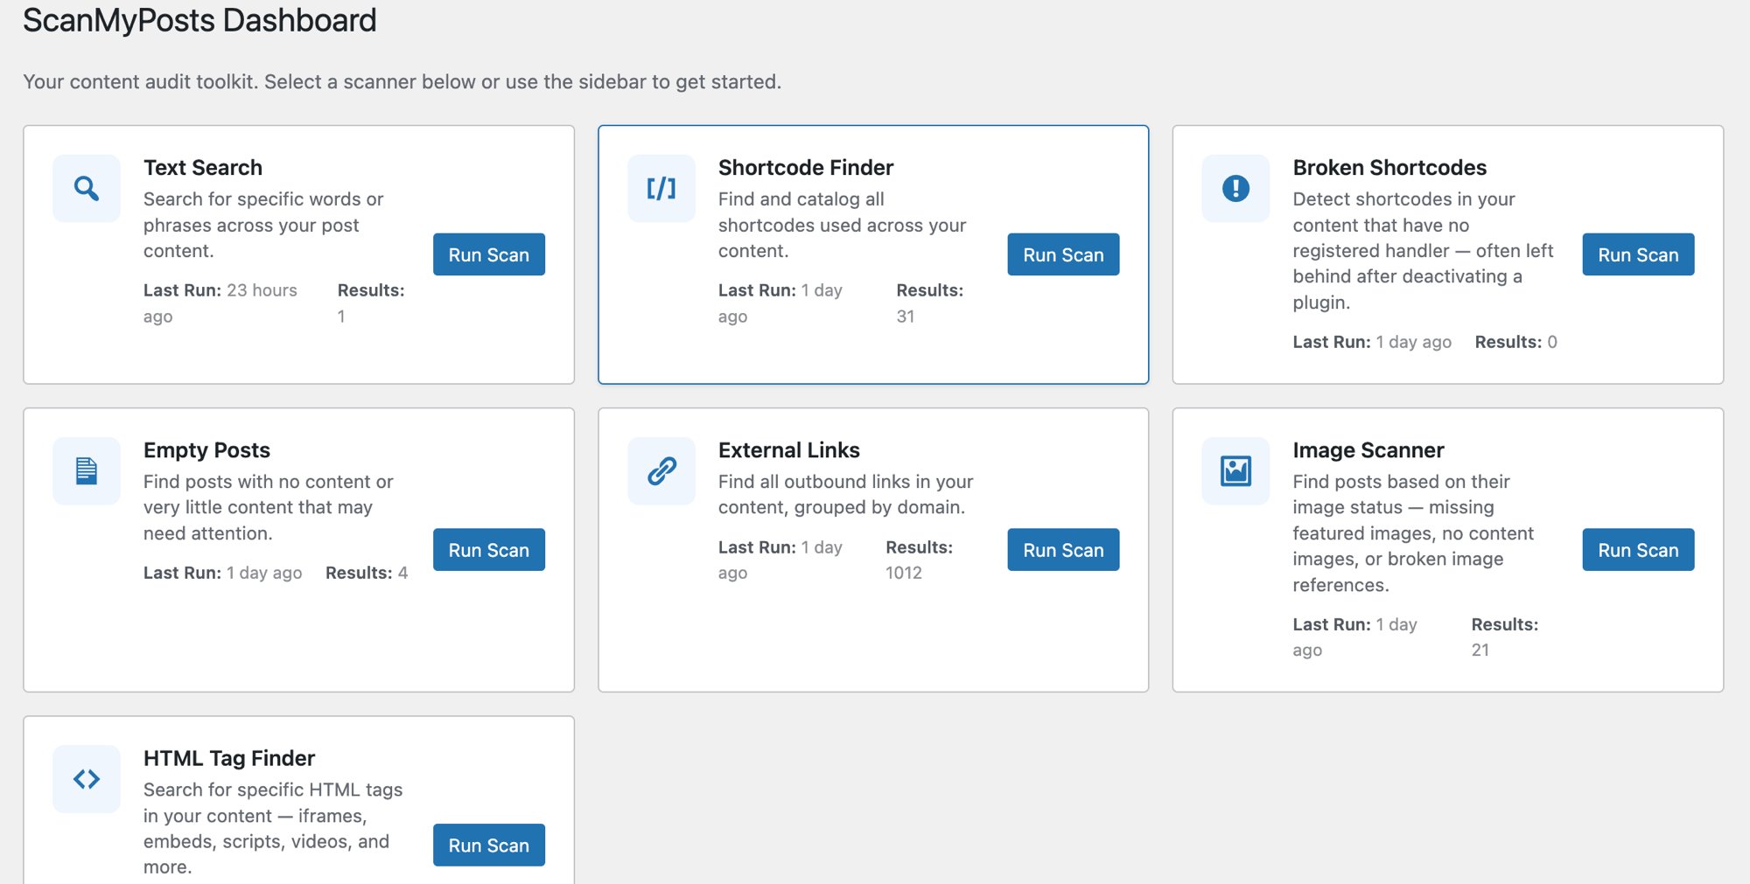
Task: Click the External Links chain icon
Action: (661, 470)
